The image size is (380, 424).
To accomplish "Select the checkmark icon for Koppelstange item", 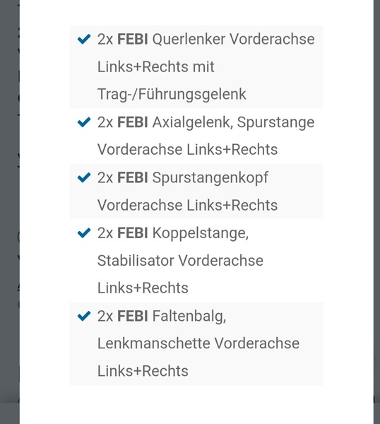I will (84, 232).
